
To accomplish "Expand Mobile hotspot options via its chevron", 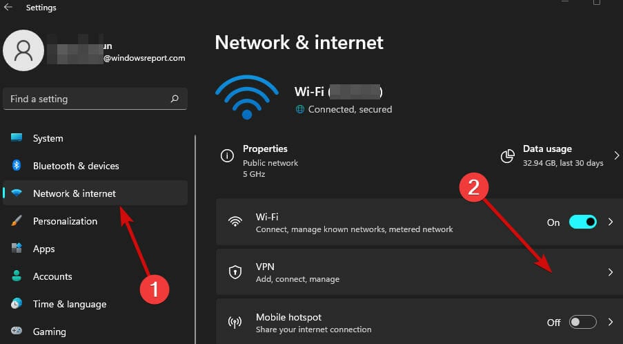I will [611, 322].
